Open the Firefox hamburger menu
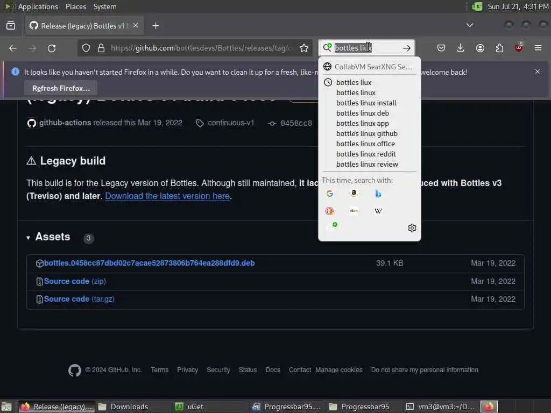 [x=538, y=48]
